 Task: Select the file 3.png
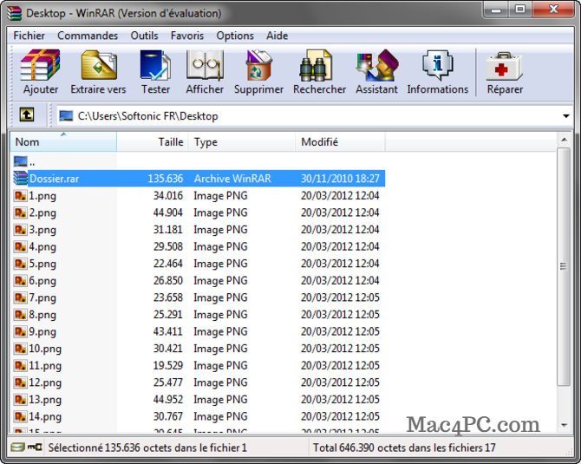pyautogui.click(x=42, y=230)
